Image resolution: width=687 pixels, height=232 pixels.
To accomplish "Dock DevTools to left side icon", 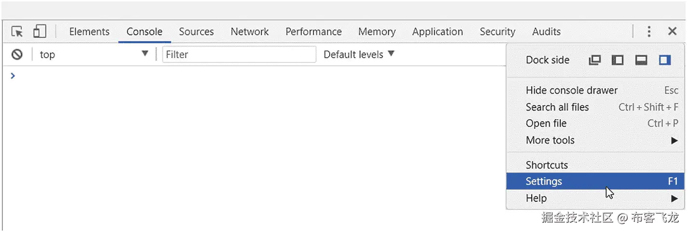I will tap(618, 60).
